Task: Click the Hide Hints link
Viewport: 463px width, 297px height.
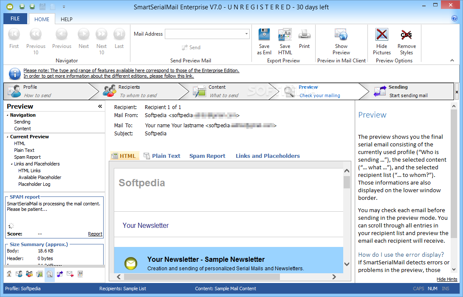Action: tap(447, 279)
